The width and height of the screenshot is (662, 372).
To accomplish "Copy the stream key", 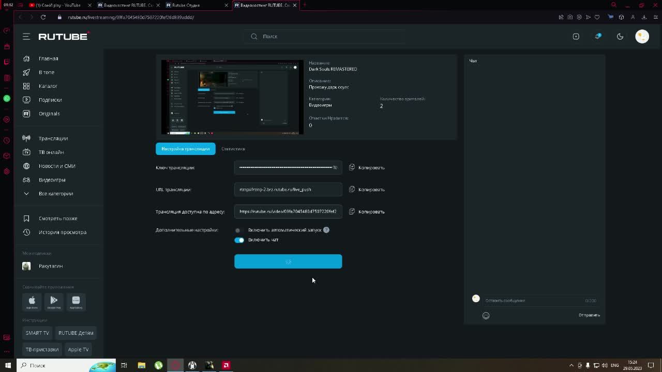I will (367, 167).
